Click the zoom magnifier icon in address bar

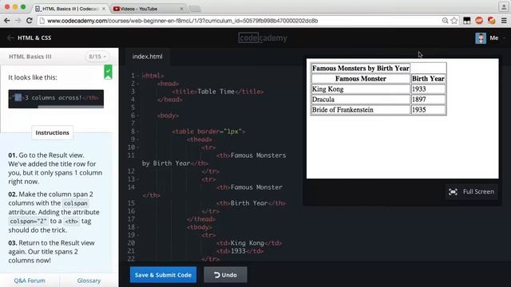pos(445,21)
